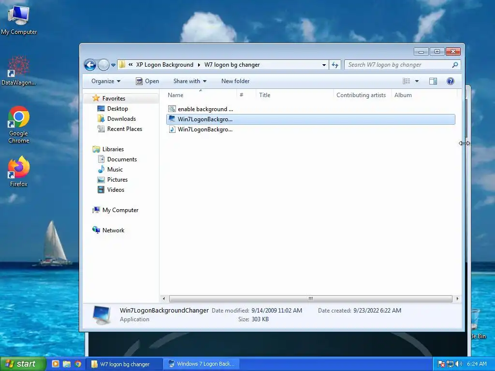The image size is (495, 371).
Task: Open the Documents library
Action: point(122,159)
